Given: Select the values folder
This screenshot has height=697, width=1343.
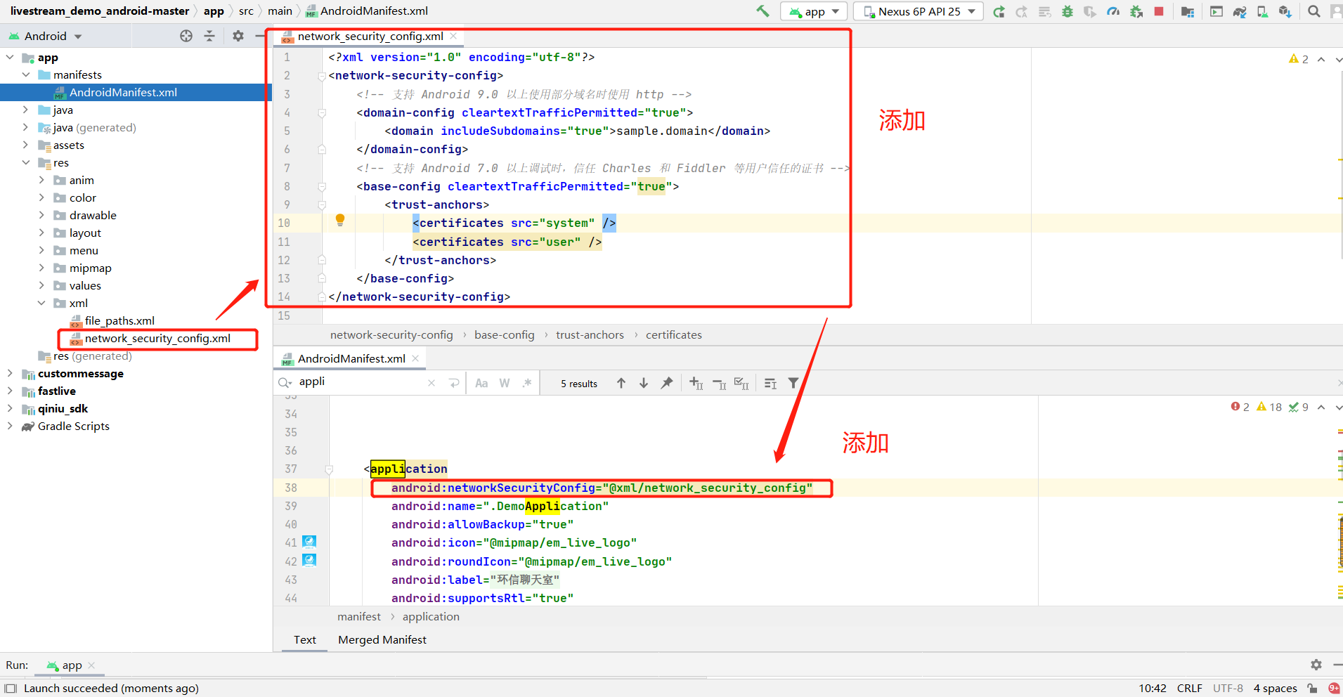Looking at the screenshot, I should (85, 285).
